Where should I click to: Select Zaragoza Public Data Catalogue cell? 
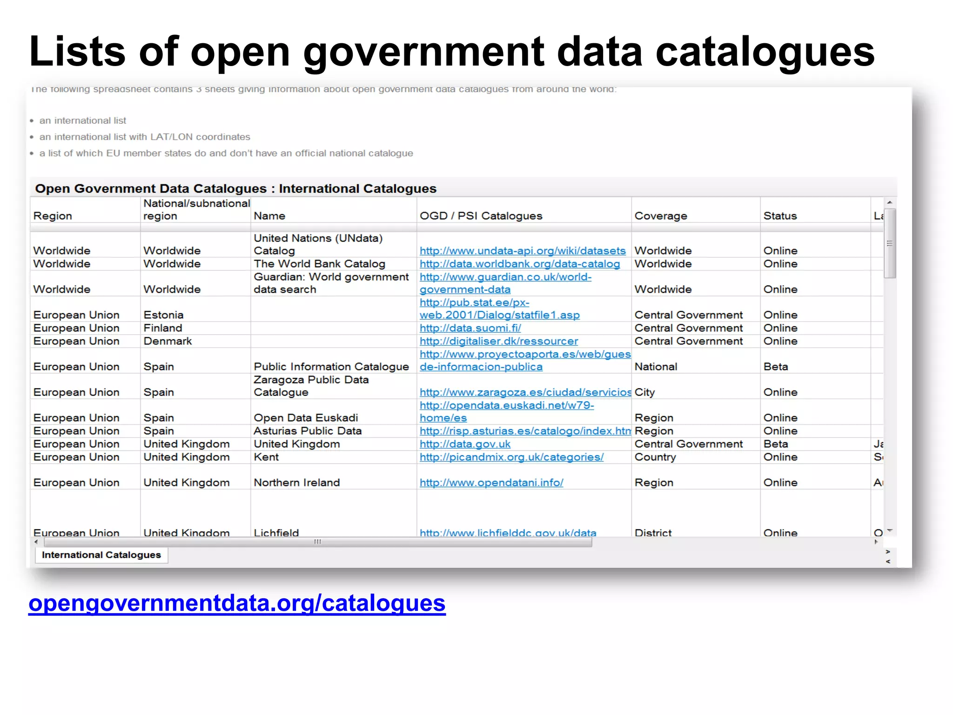coord(334,386)
